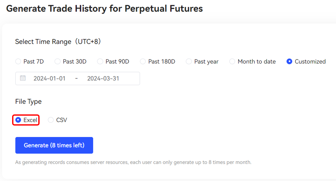Select the Past 7D time range

click(30, 62)
